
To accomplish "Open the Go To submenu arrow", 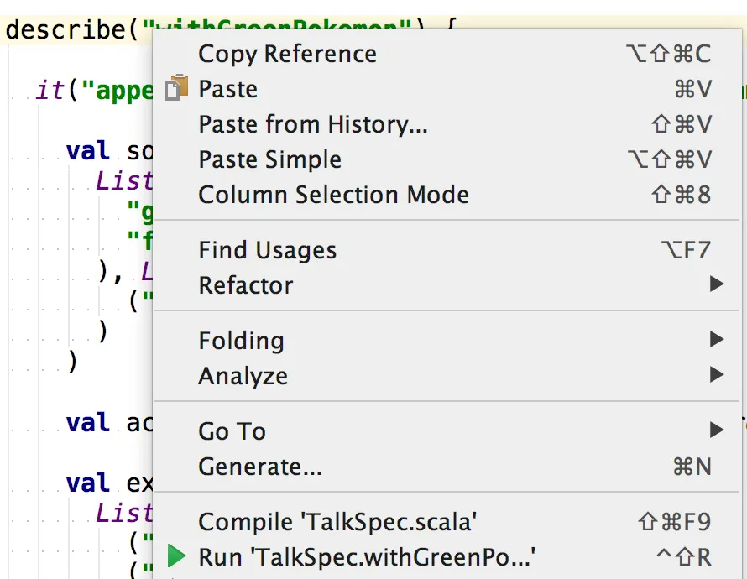I will point(716,431).
